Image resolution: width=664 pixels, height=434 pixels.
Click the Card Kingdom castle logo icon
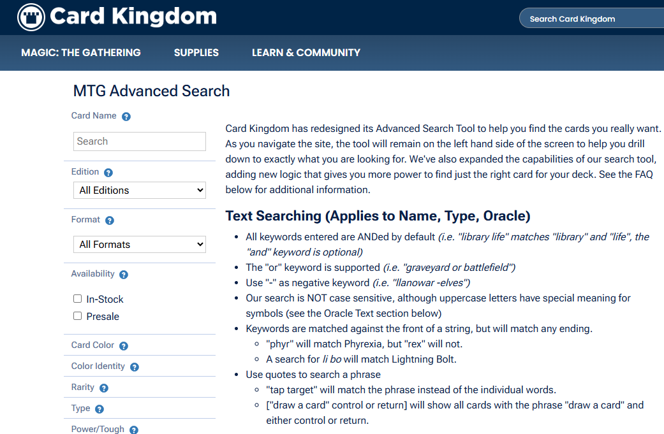(31, 17)
